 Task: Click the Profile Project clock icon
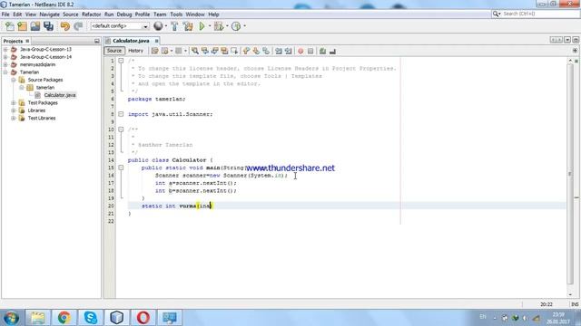tap(236, 26)
